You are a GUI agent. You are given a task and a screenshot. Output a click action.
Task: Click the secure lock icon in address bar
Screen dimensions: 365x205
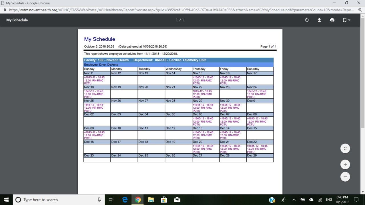click(x=5, y=9)
